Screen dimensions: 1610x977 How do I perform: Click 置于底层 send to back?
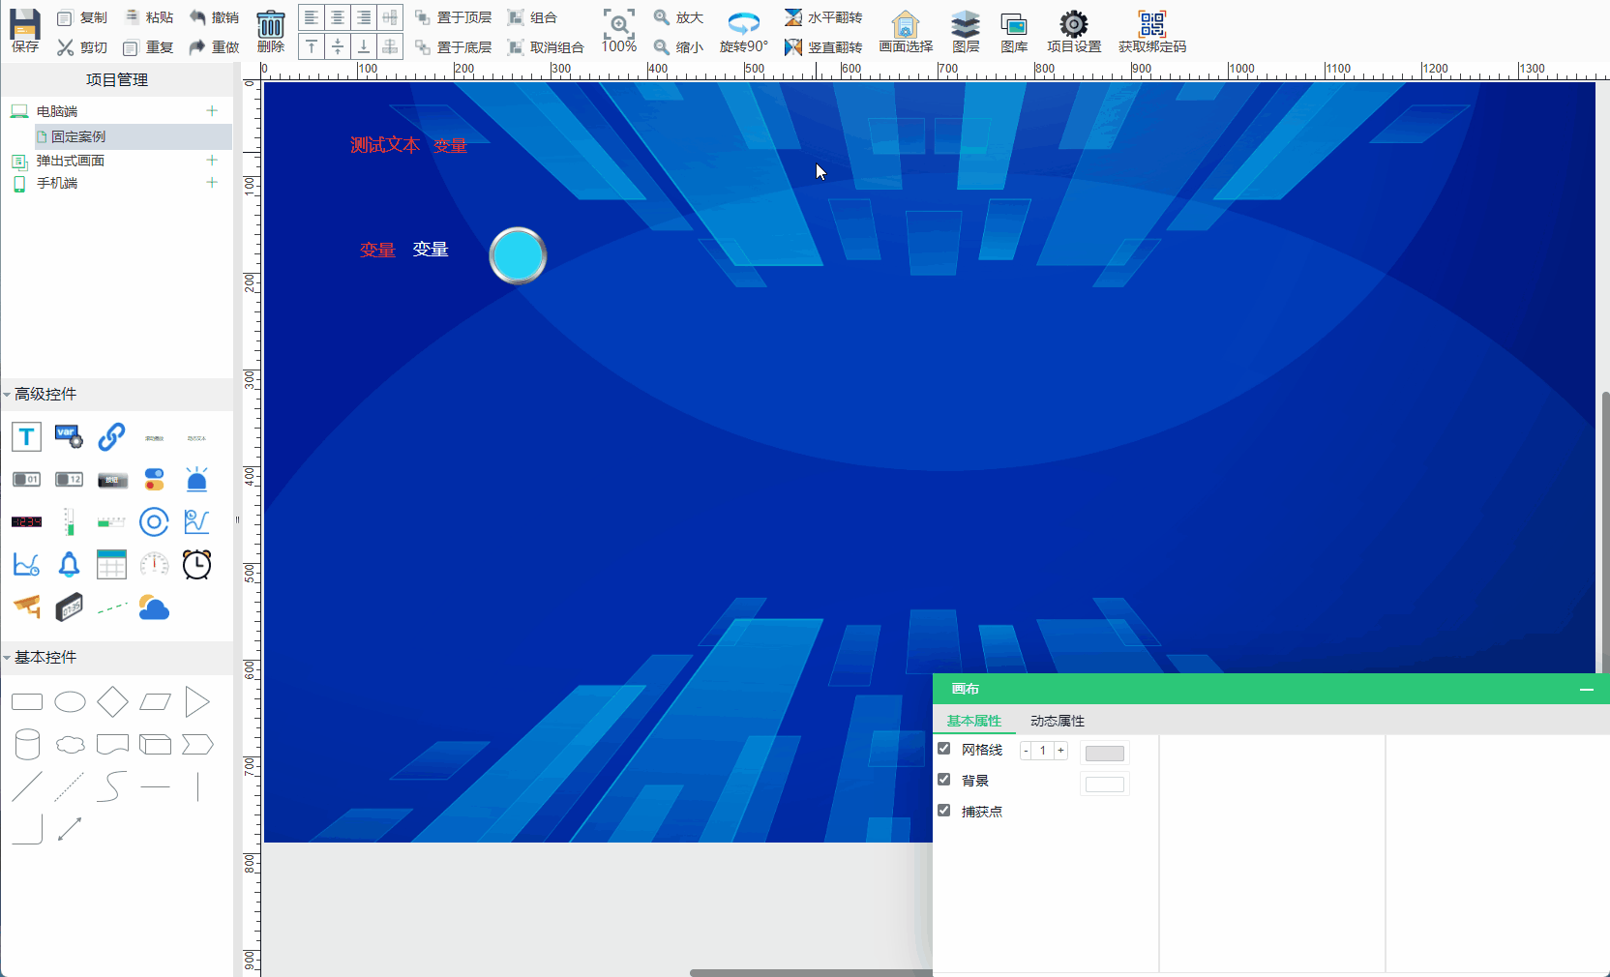[454, 47]
